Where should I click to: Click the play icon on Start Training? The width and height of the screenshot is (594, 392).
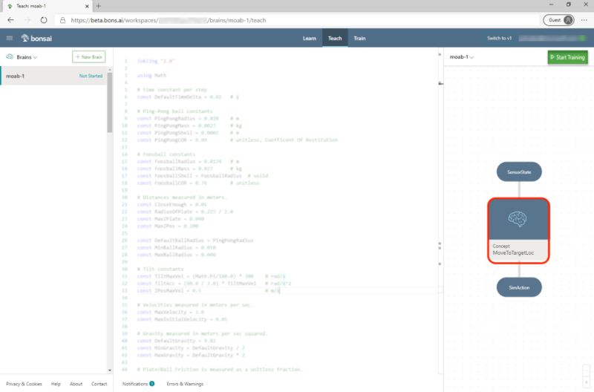[x=552, y=57]
